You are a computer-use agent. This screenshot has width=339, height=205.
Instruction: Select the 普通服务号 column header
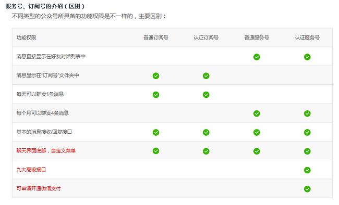tap(257, 37)
